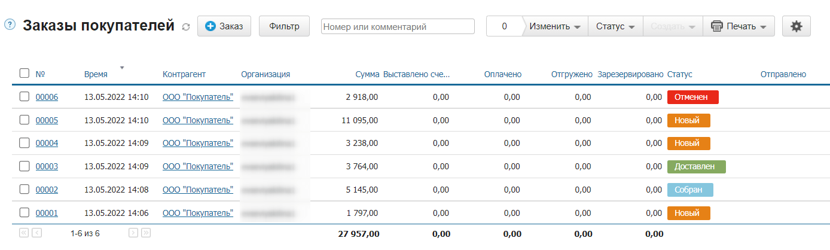This screenshot has height=250, width=830.
Task: Go to the next orders page
Action: click(x=133, y=233)
